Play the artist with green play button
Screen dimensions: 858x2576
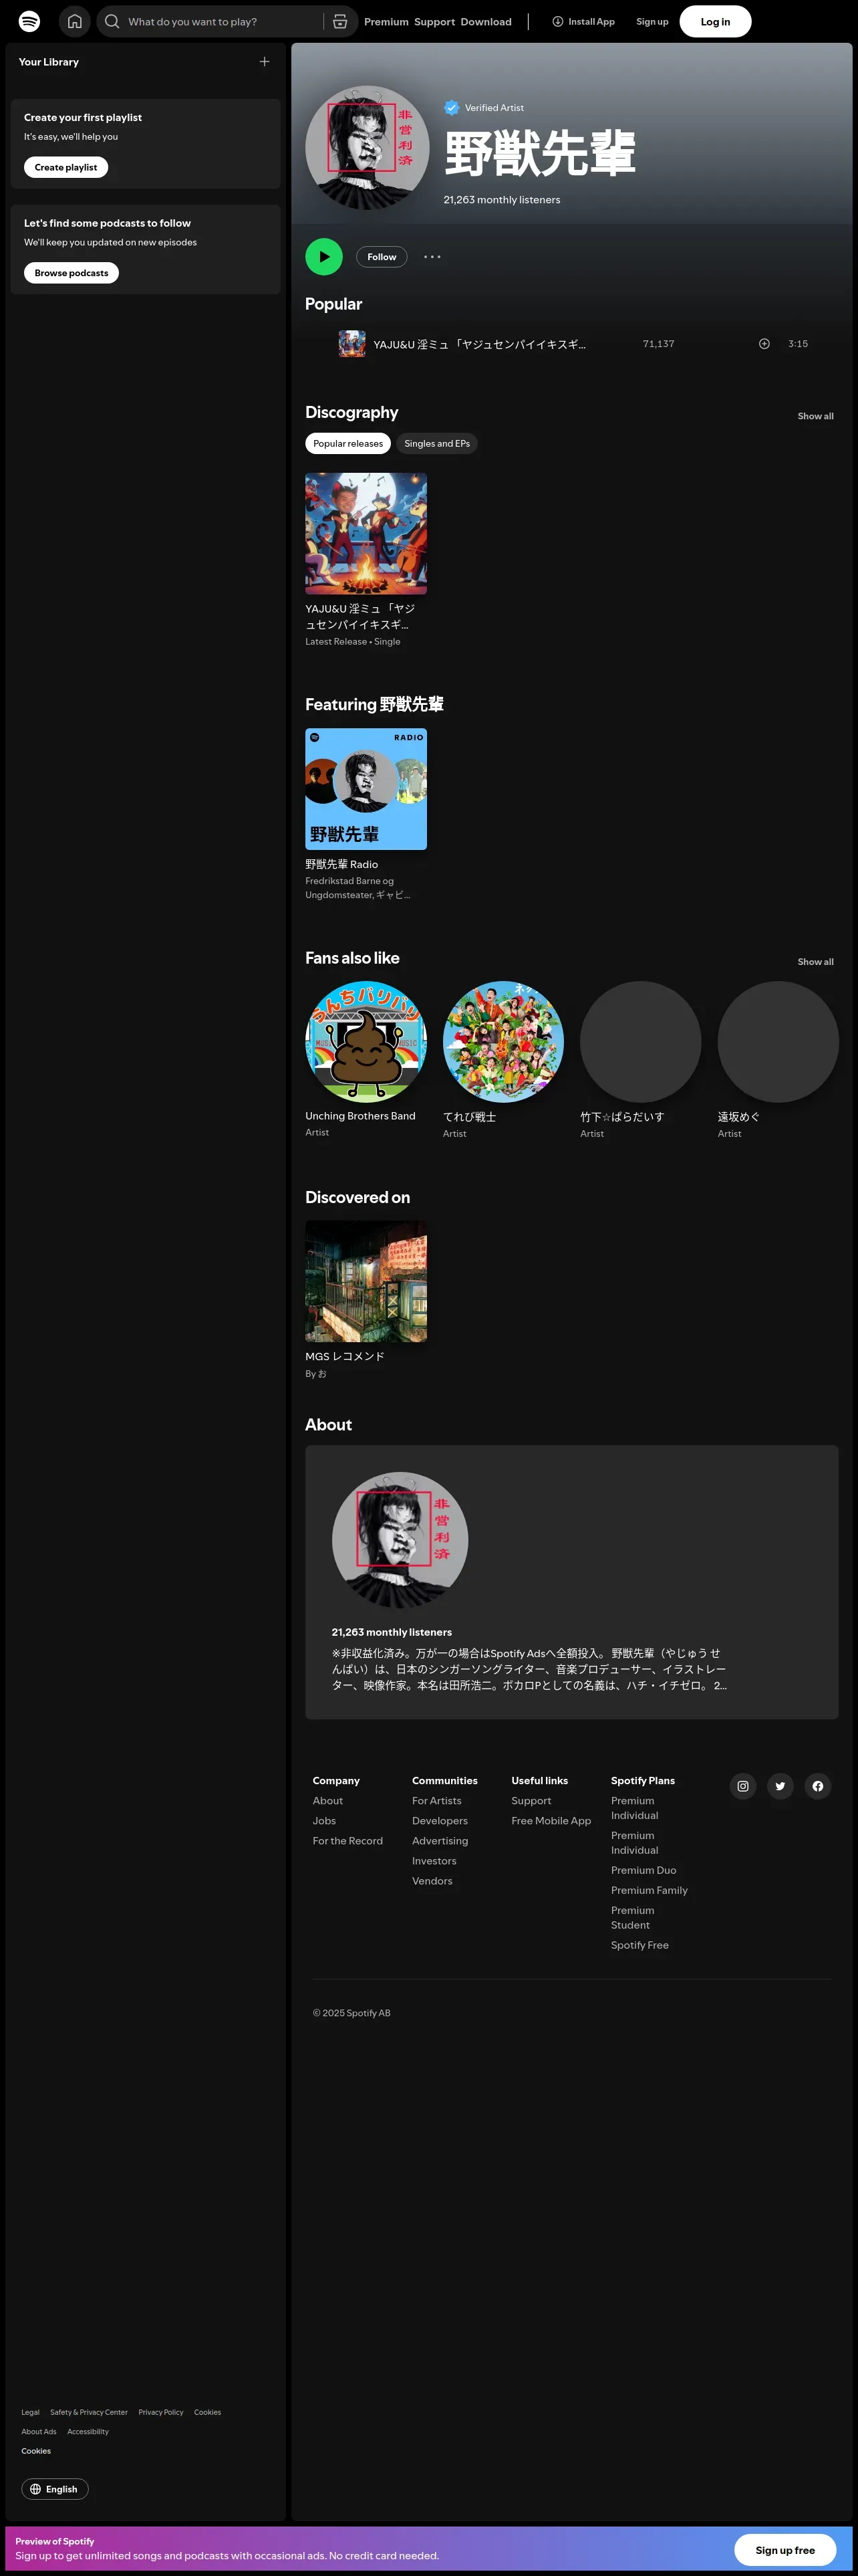coord(323,257)
